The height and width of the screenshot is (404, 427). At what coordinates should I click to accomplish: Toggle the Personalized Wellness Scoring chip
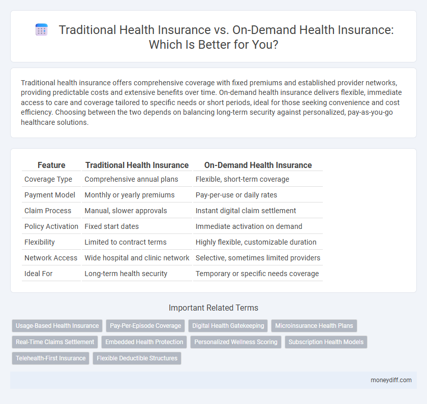coord(236,342)
